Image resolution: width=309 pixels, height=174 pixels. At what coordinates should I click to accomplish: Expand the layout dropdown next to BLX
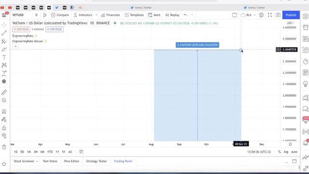click(255, 15)
